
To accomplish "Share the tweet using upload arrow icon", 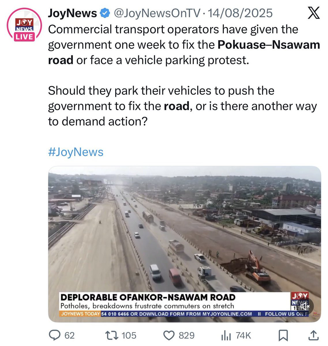I will point(313,335).
